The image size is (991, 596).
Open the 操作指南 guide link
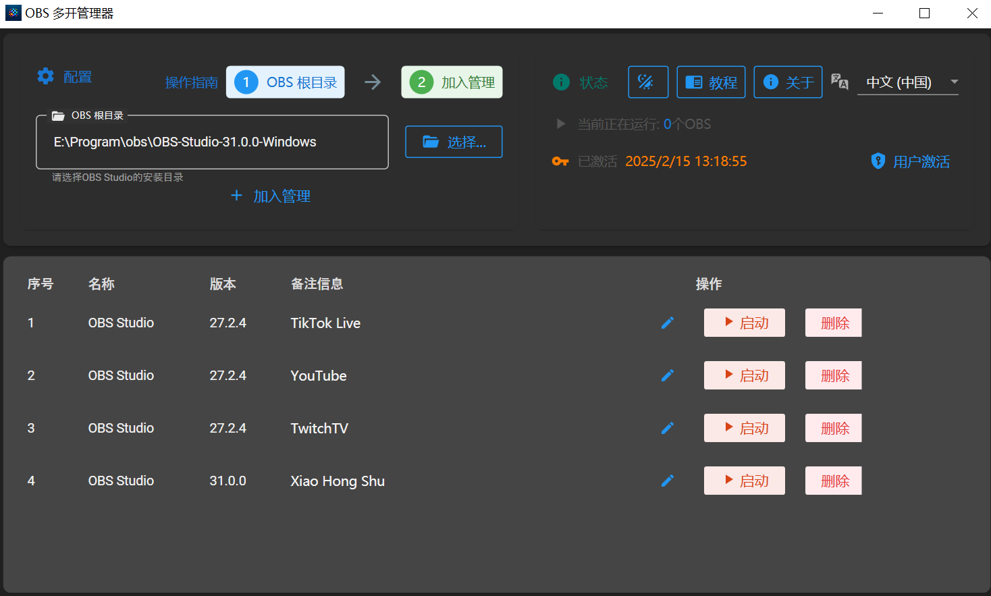[x=192, y=82]
